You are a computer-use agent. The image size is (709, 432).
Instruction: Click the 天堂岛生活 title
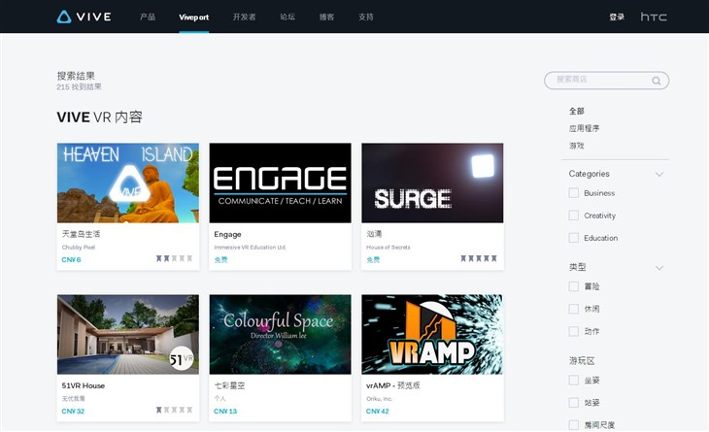coord(81,234)
